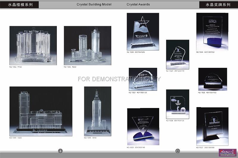This screenshot has width=238, height=158.
Task: Click the Crystal Building Model header text
Action: 94,4
